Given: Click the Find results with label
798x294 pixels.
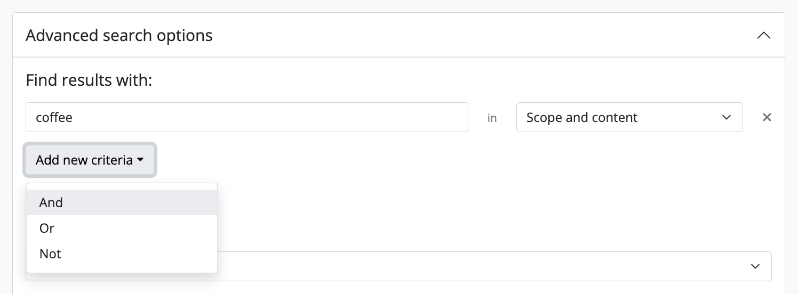Looking at the screenshot, I should pos(89,80).
